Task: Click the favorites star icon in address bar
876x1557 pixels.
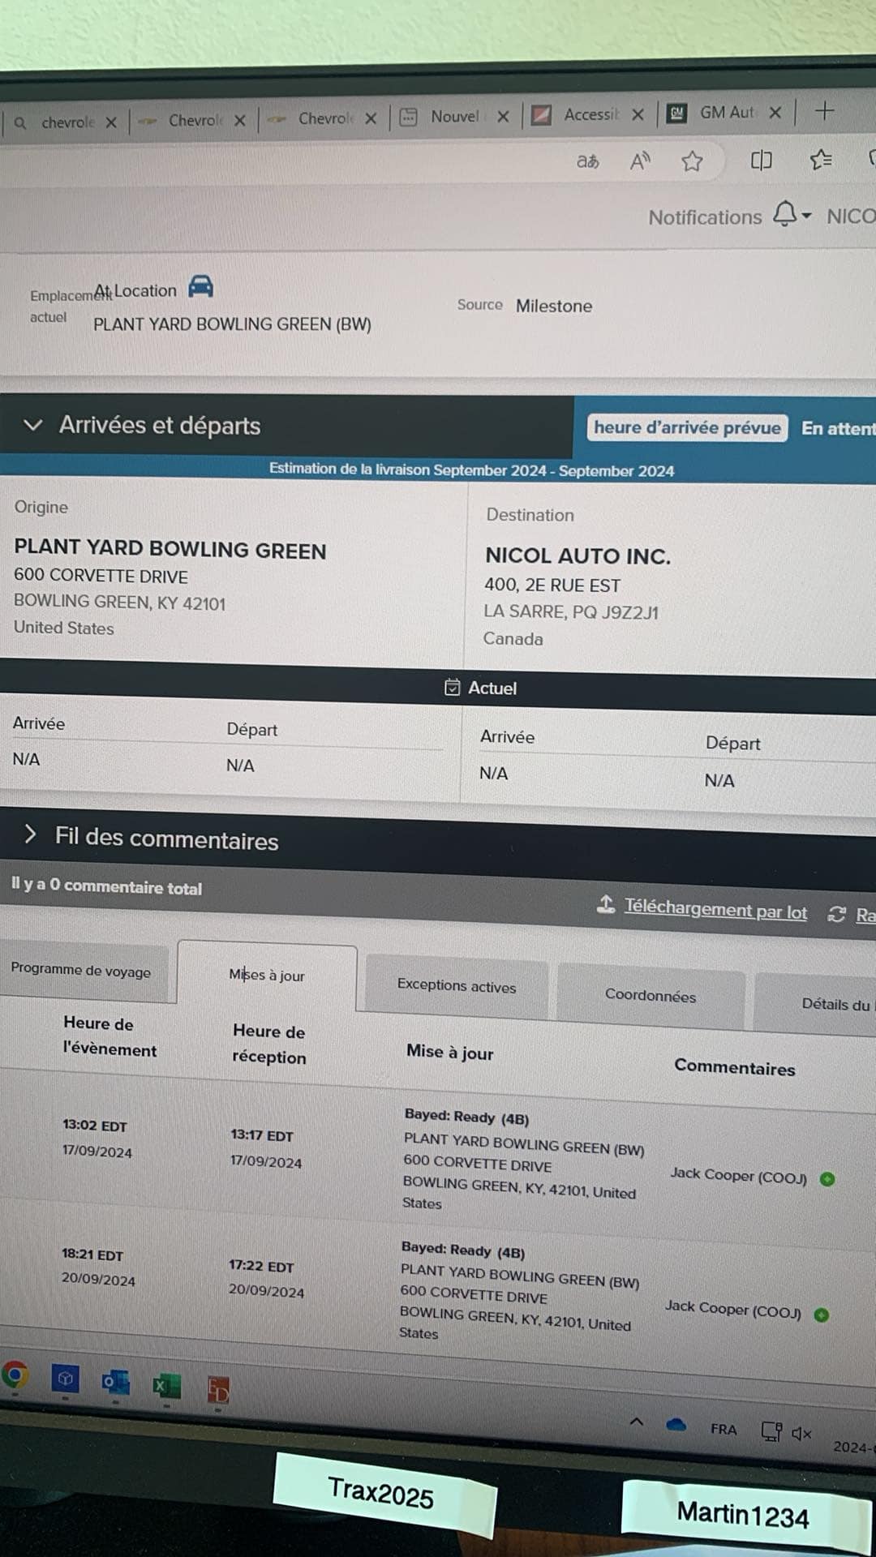Action: pos(692,161)
